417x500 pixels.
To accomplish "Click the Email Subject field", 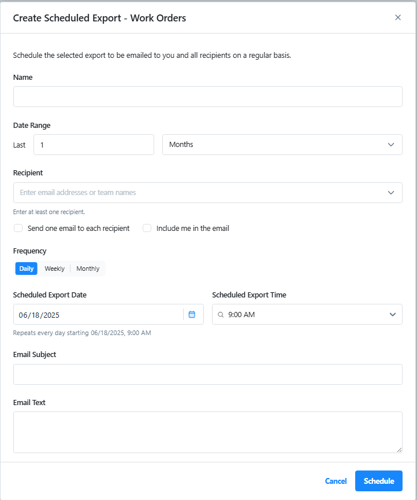I will tap(208, 374).
